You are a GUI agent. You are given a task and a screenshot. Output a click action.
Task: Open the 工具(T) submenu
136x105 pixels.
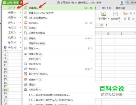click(12, 32)
